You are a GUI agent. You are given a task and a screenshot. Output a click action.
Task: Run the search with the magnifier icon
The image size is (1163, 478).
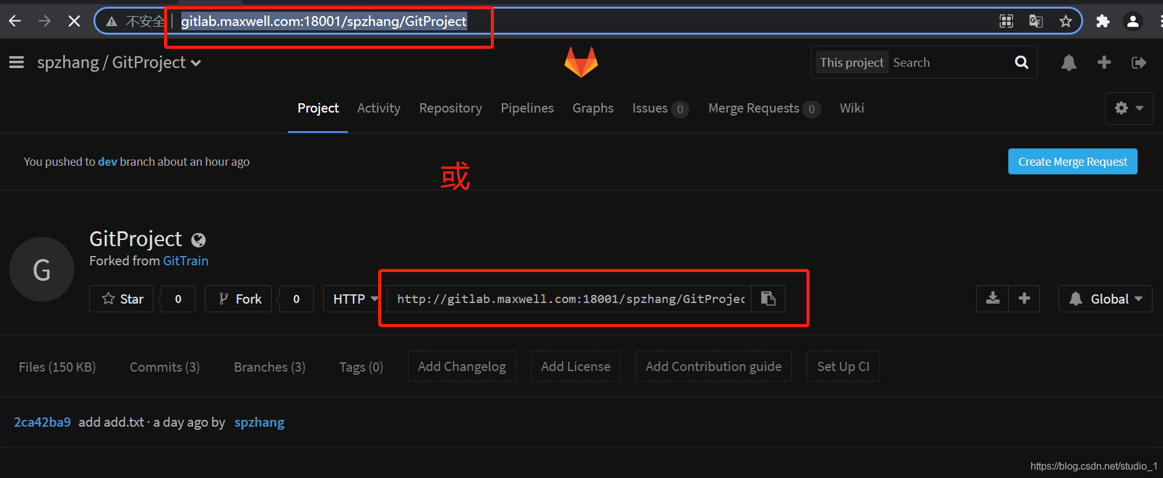point(1022,62)
